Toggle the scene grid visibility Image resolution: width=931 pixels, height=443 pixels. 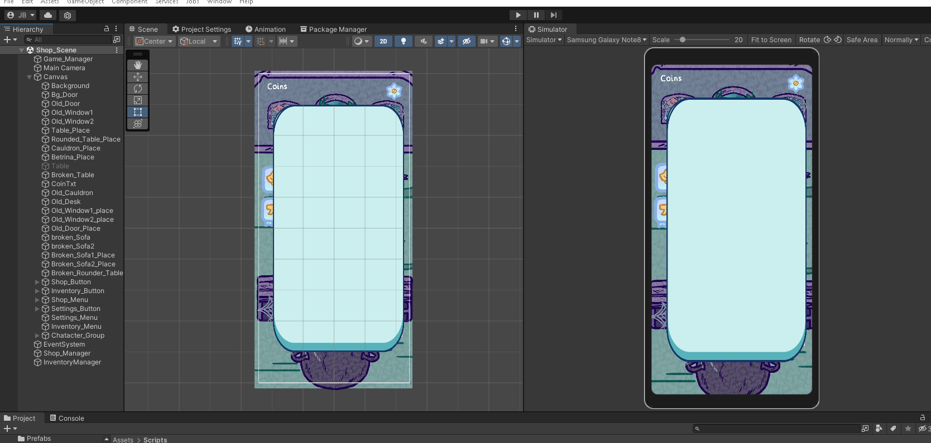tap(238, 41)
